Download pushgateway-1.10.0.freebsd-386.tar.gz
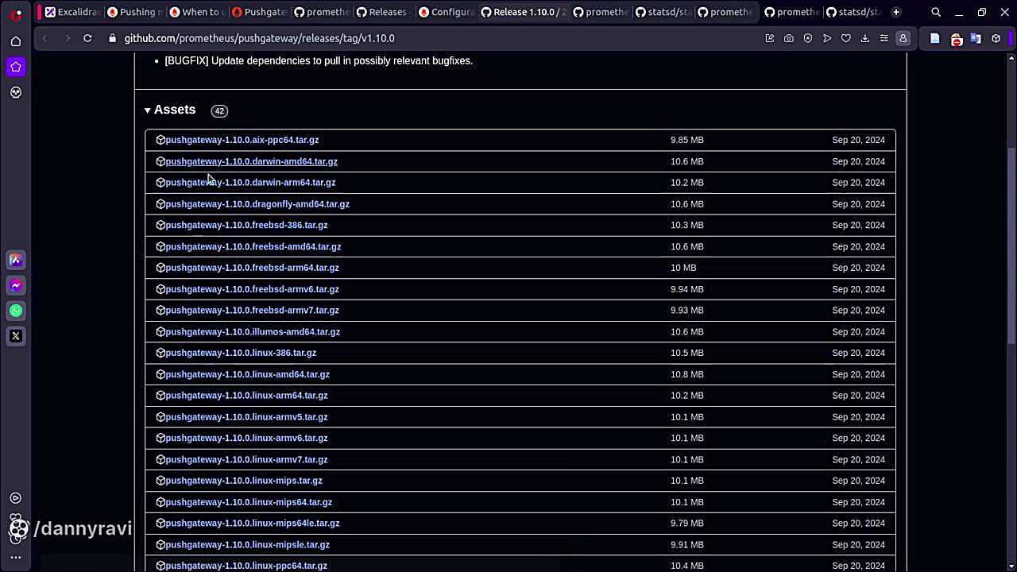Viewport: 1017px width, 572px height. [246, 225]
